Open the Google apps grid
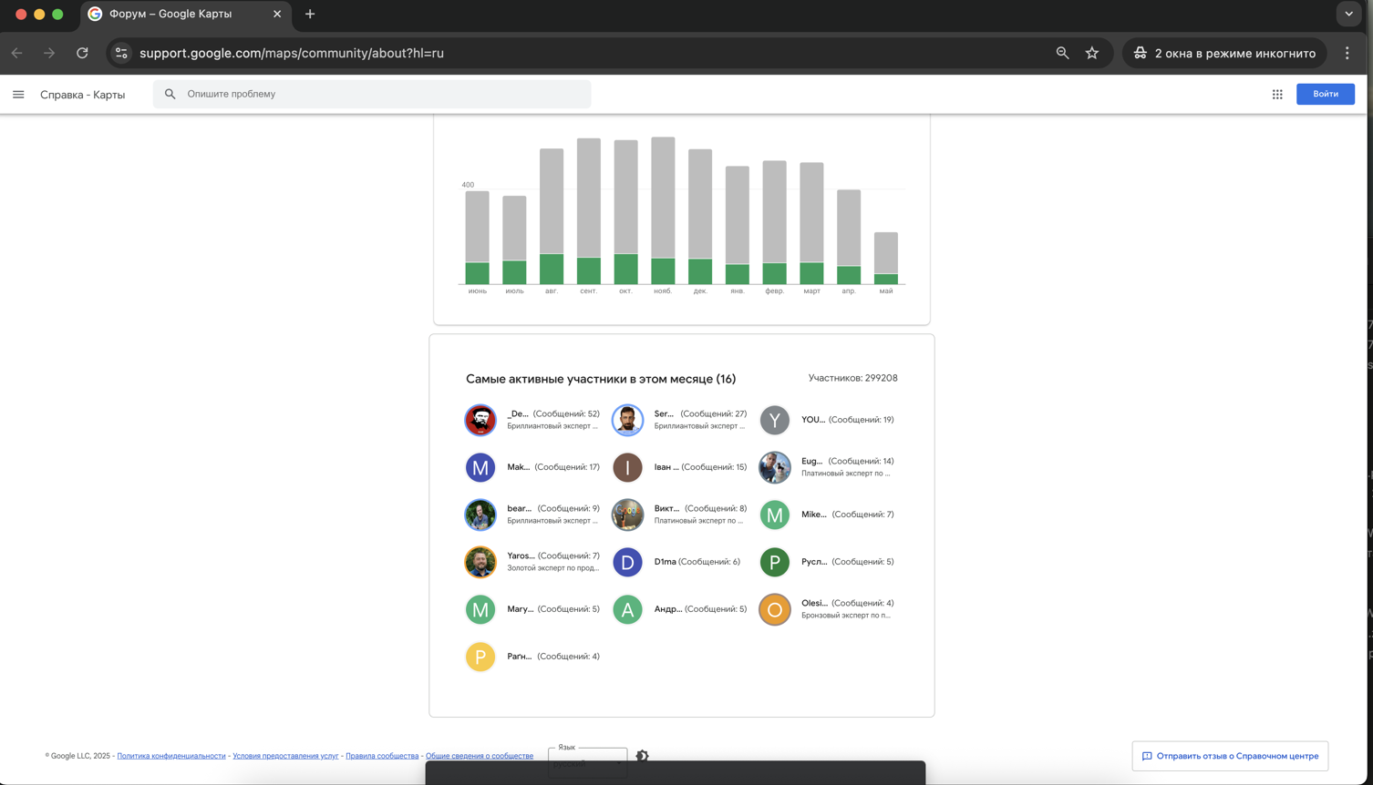This screenshot has width=1373, height=785. click(x=1277, y=95)
